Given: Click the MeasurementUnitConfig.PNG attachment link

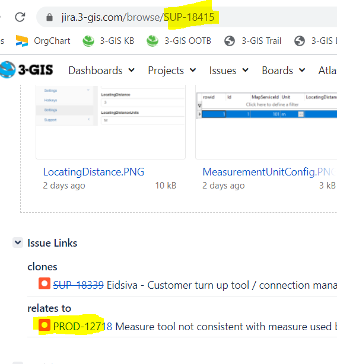Looking at the screenshot, I should tap(269, 172).
